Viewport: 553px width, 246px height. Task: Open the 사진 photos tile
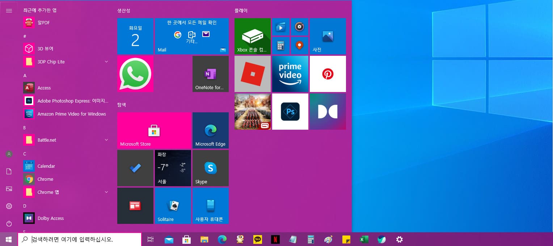tap(328, 36)
